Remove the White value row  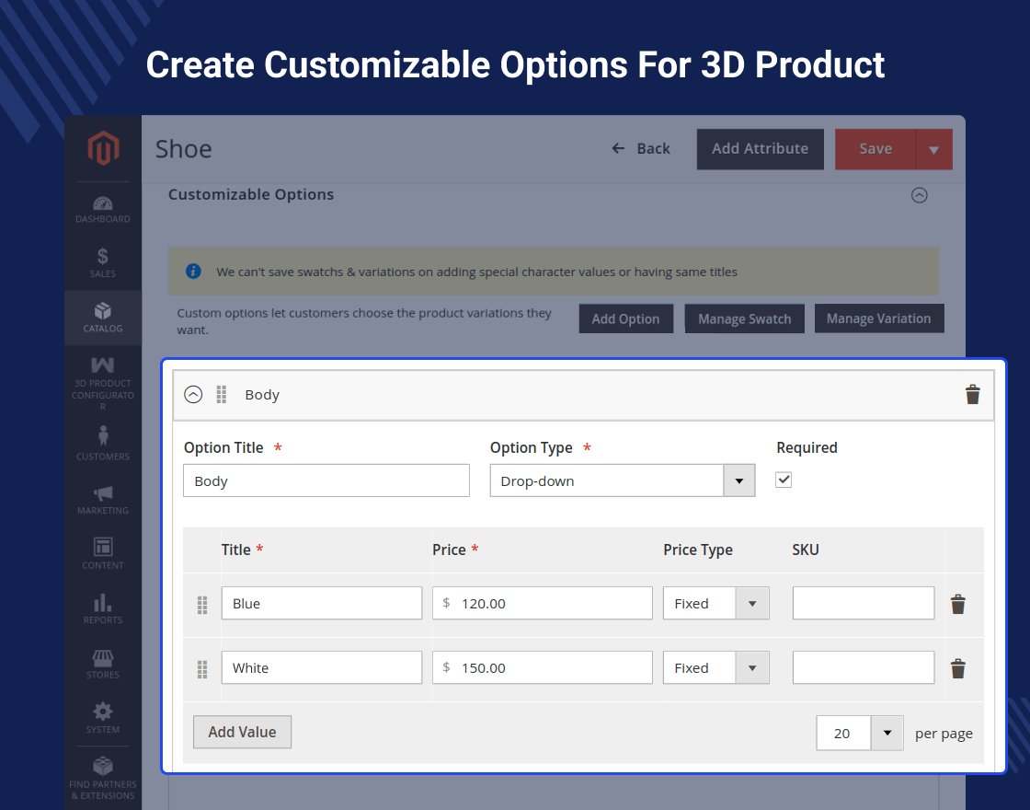[957, 668]
